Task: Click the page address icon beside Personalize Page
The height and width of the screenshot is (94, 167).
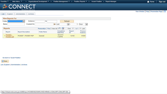Action: pyautogui.click(x=165, y=11)
